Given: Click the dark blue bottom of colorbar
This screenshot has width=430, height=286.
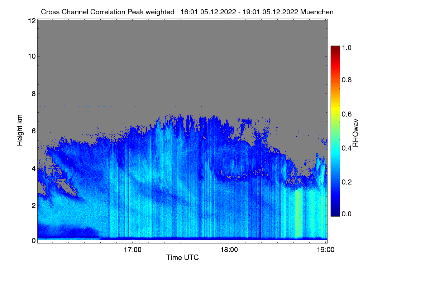Looking at the screenshot, I should point(335,213).
